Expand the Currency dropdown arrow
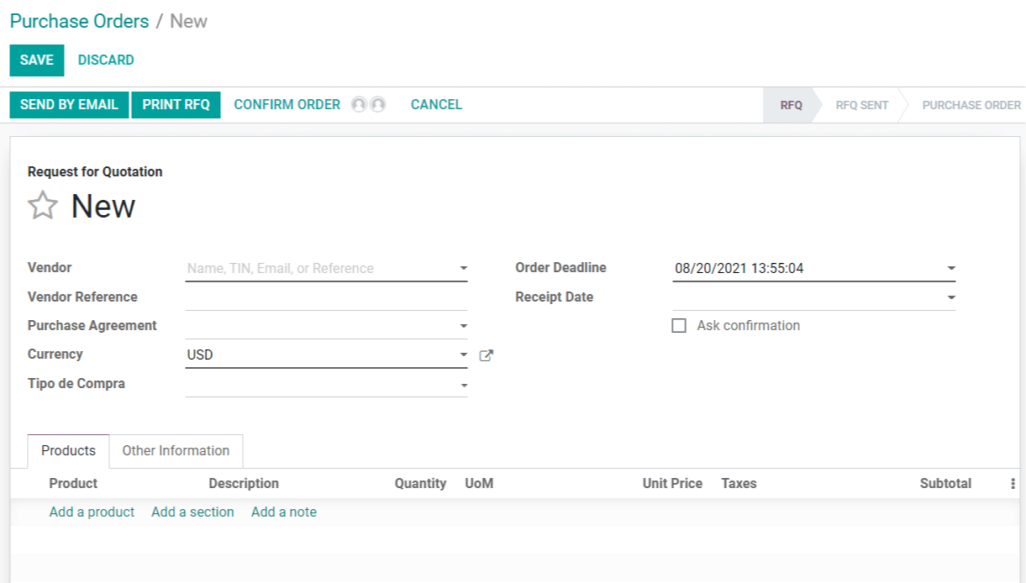 pos(463,355)
